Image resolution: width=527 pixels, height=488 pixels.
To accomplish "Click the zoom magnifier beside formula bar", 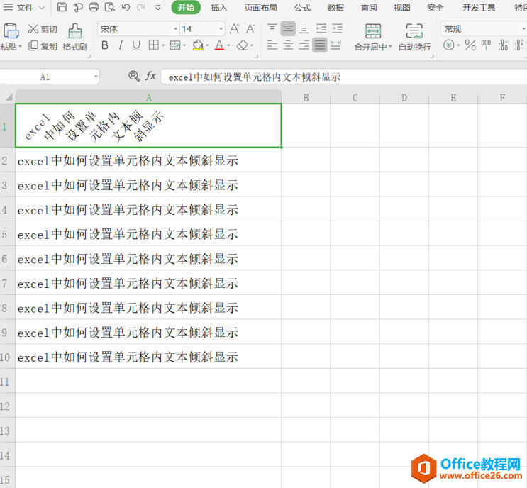I will coord(134,76).
